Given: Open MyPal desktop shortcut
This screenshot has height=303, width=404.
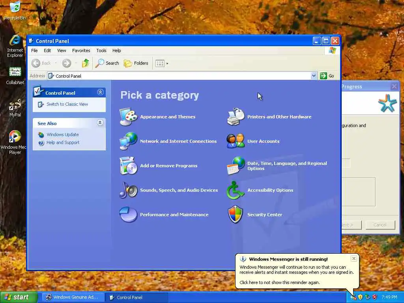Looking at the screenshot, I should click(x=15, y=108).
